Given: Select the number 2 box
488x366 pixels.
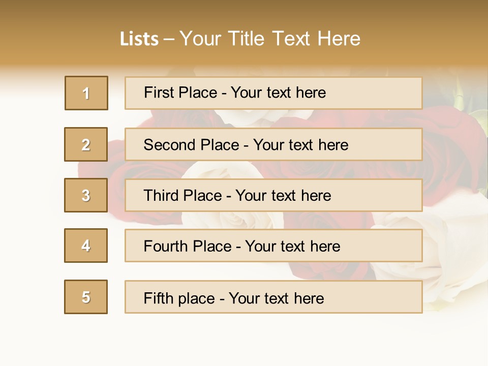Looking at the screenshot, I should [x=86, y=144].
